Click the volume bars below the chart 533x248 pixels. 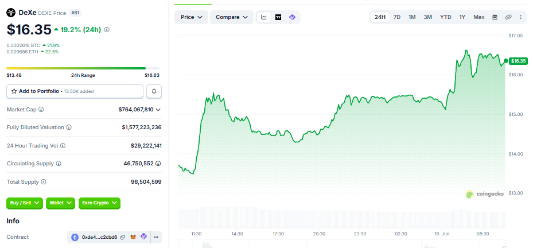coord(341,216)
